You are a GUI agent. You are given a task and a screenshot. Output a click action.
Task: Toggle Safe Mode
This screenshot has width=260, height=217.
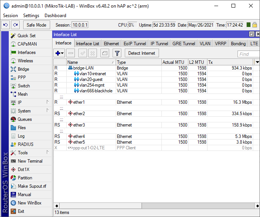click(37, 25)
